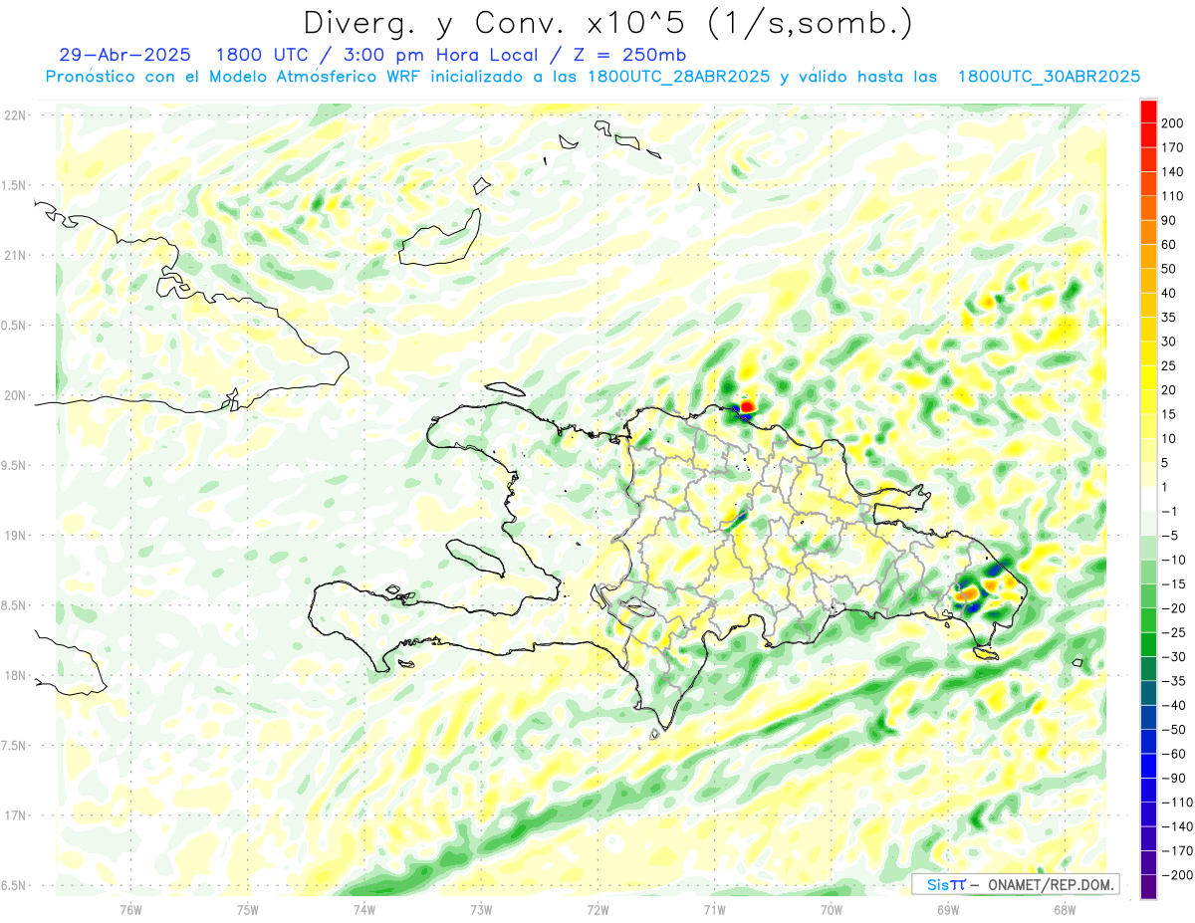Click the colorbar segment between 15 and 10
The width and height of the screenshot is (1195, 923).
tap(1148, 426)
